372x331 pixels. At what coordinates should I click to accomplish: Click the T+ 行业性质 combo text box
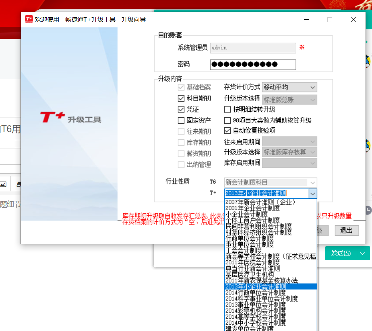[267, 194]
